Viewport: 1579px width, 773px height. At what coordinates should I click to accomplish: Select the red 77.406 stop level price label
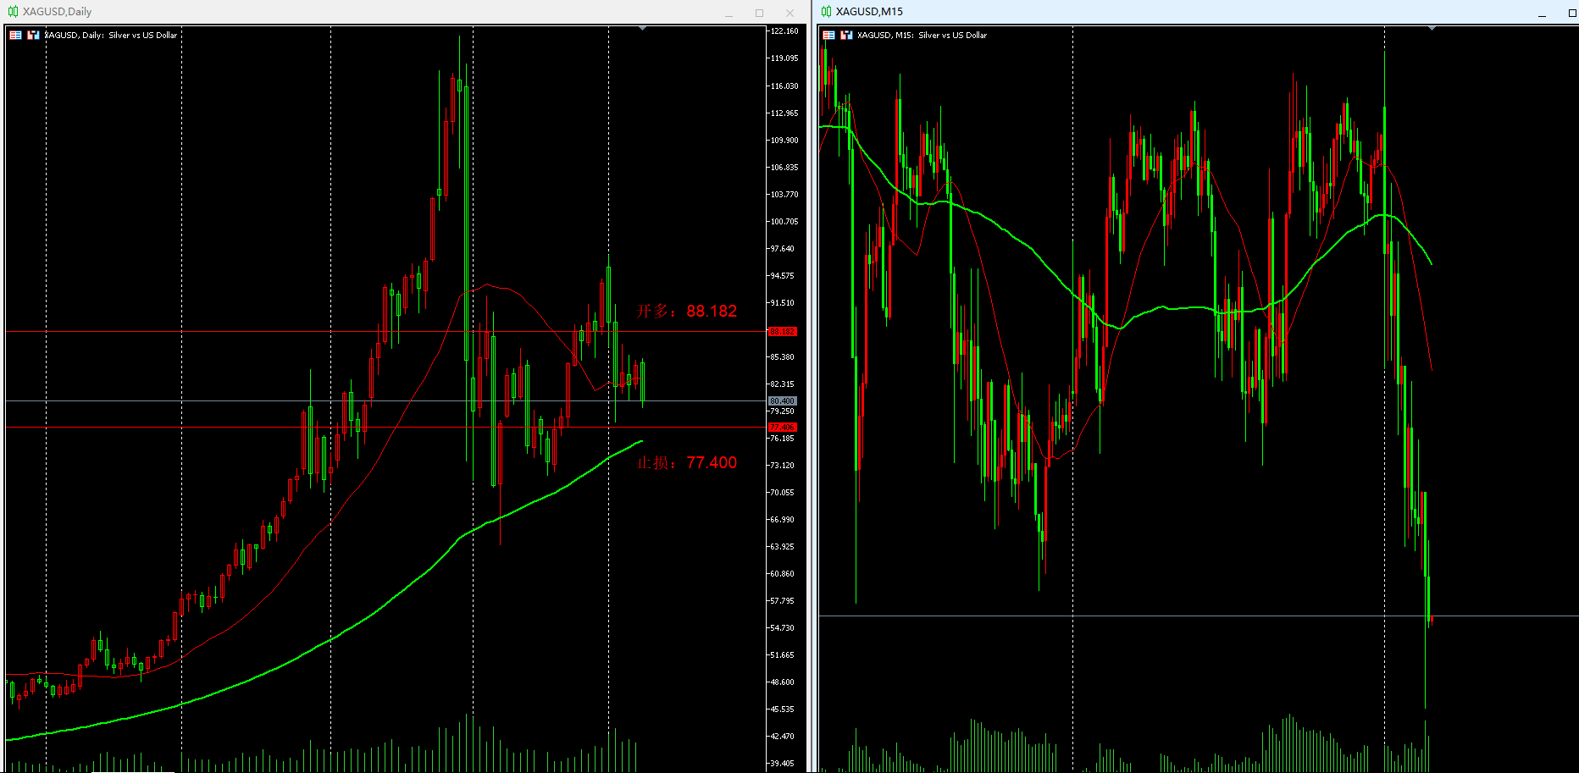(782, 428)
